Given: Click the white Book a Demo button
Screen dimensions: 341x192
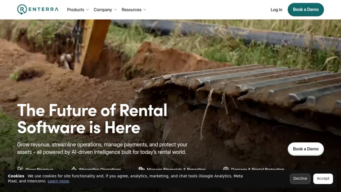Looking at the screenshot, I should pyautogui.click(x=306, y=149).
